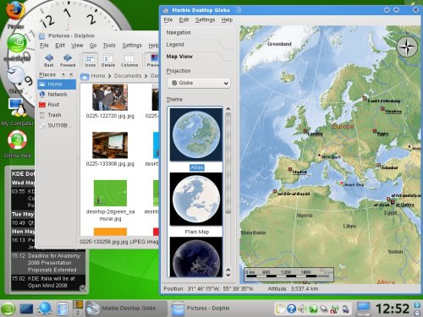
Task: Switch to virtual desktop 2 in pager
Action: pos(78,313)
